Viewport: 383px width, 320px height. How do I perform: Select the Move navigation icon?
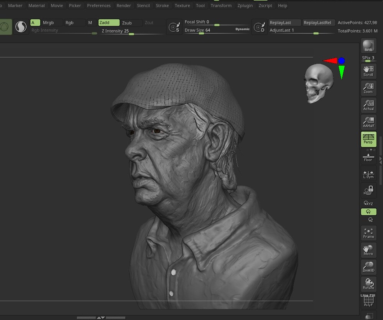[x=368, y=250]
